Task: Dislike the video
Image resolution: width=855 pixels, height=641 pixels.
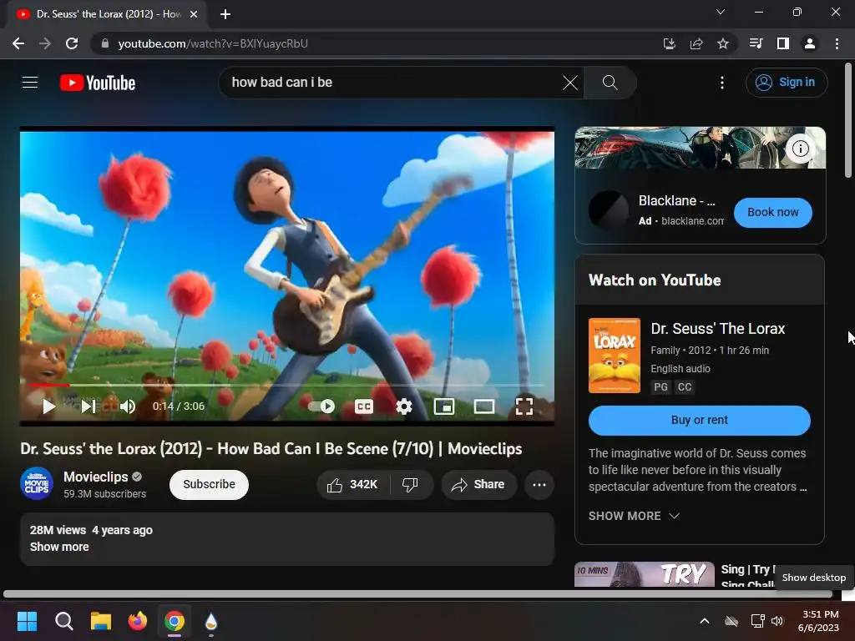Action: click(x=411, y=485)
